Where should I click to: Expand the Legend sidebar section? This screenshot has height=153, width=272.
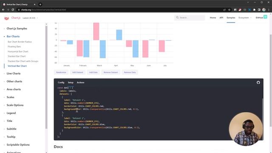[x=11, y=113]
